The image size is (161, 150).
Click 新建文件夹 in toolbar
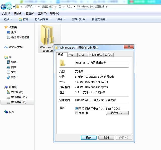(x=98, y=19)
